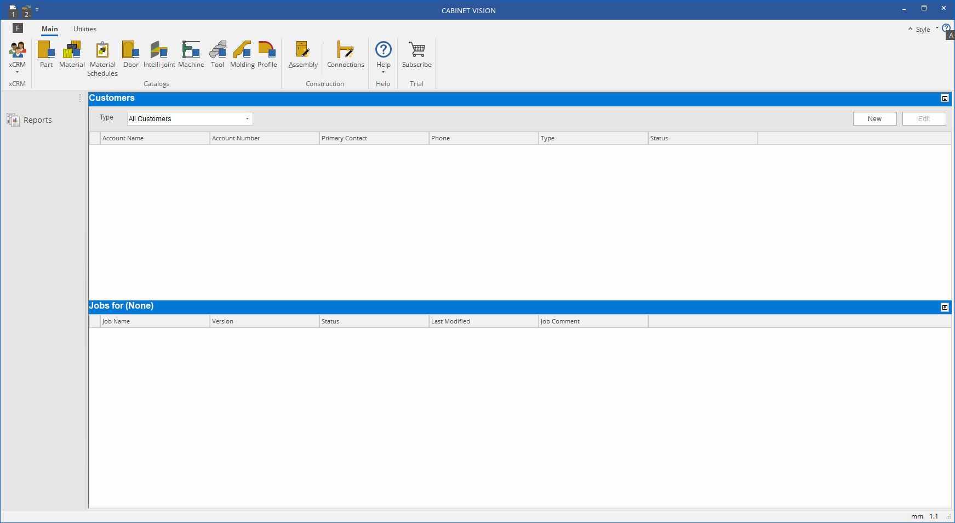Switch to the Utilities tab
The width and height of the screenshot is (955, 523).
pyautogui.click(x=84, y=29)
